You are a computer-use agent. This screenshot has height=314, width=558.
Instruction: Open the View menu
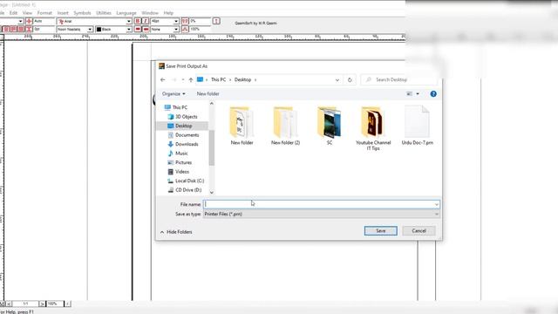point(27,13)
